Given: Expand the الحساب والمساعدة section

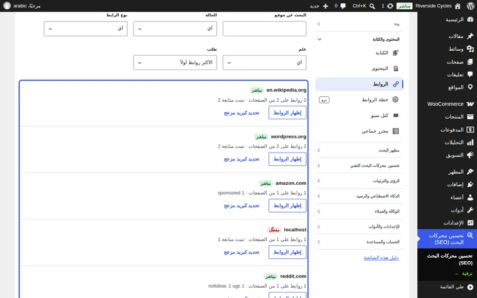Looking at the screenshot, I should tap(359, 242).
